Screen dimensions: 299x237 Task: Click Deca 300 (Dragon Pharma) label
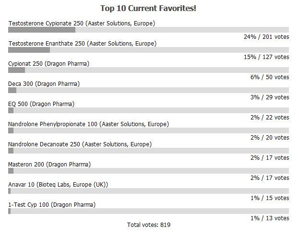(44, 83)
